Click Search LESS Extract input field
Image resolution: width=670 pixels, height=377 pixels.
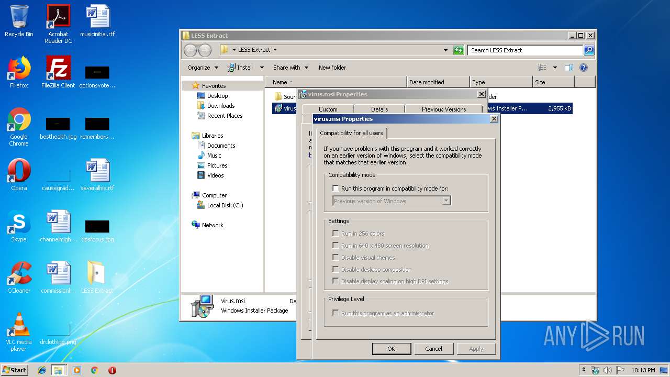pyautogui.click(x=525, y=50)
